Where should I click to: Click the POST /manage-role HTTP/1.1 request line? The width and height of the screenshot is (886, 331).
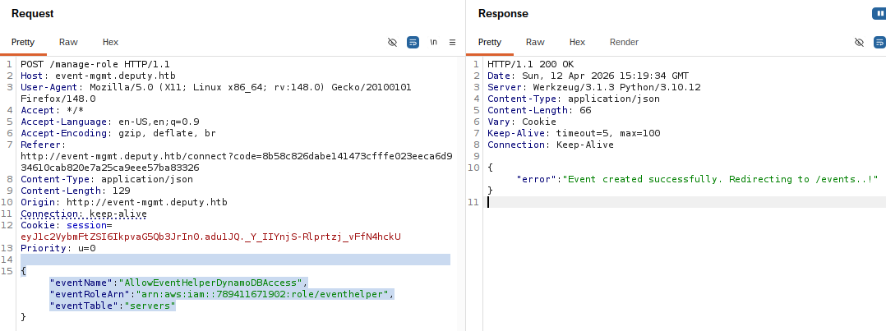(95, 64)
